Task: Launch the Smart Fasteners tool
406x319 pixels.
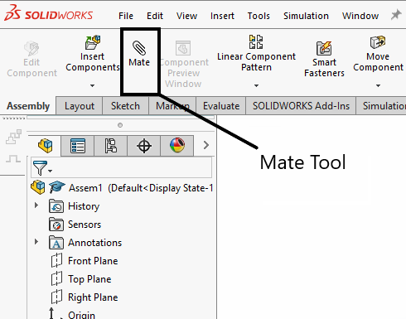Action: (x=324, y=59)
